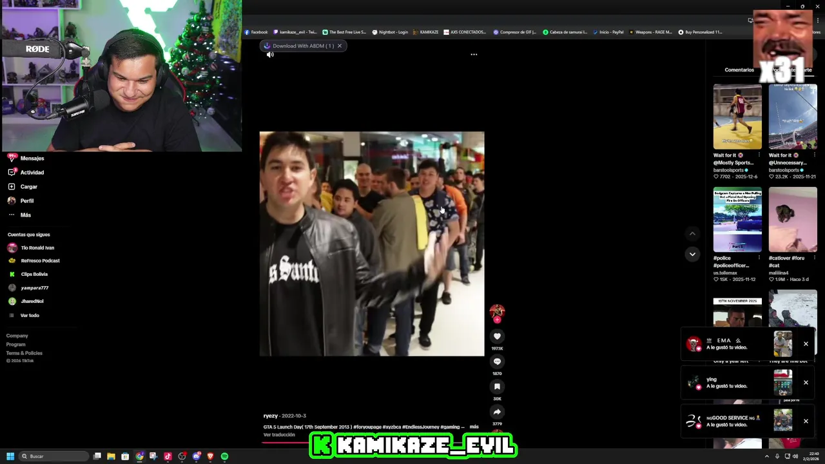The image size is (825, 464).
Task: Open the Buy Personalized bookmark
Action: (700, 32)
